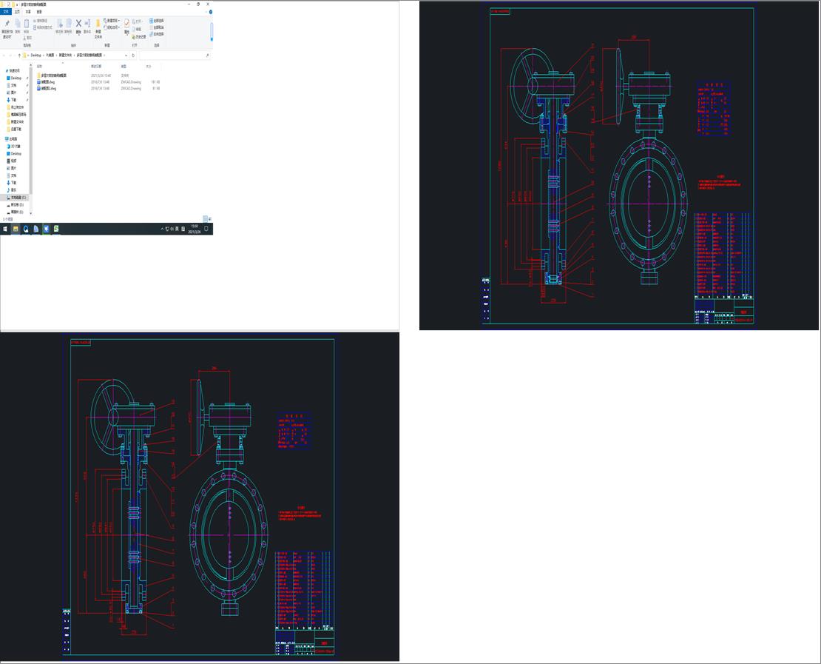Click the Copy to icon
Screen dimensions: 821x664
pyautogui.click(x=68, y=26)
